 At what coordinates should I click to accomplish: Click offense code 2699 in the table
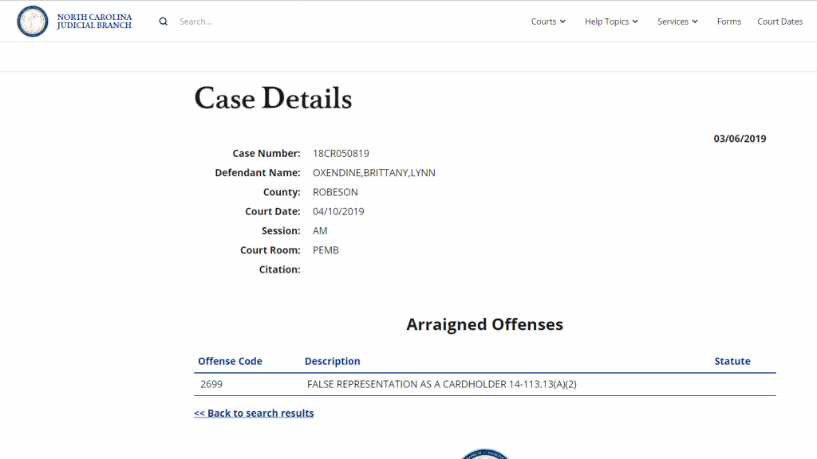211,385
